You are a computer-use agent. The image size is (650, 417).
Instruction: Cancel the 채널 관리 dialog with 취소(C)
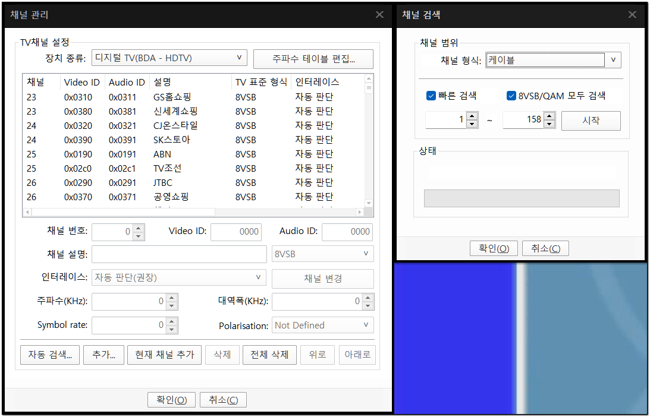point(223,400)
